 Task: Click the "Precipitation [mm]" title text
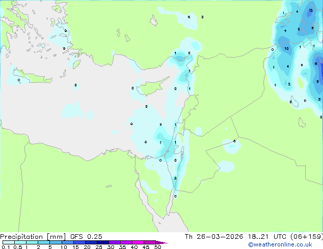point(33,237)
